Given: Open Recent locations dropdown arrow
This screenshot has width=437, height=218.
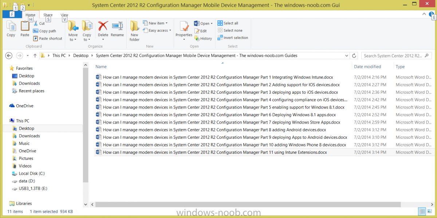Looking at the screenshot, I should click(x=28, y=56).
